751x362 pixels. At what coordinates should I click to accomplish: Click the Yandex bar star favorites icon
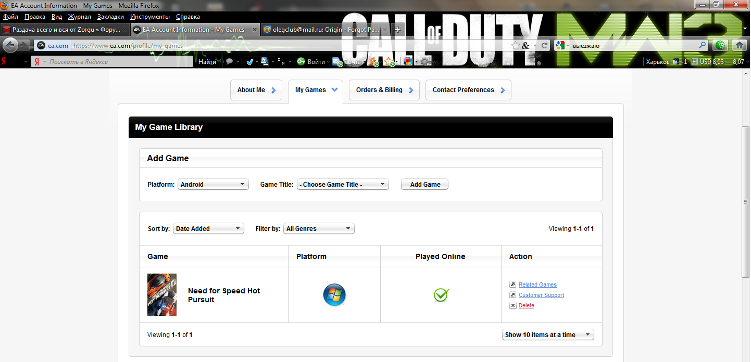(389, 62)
